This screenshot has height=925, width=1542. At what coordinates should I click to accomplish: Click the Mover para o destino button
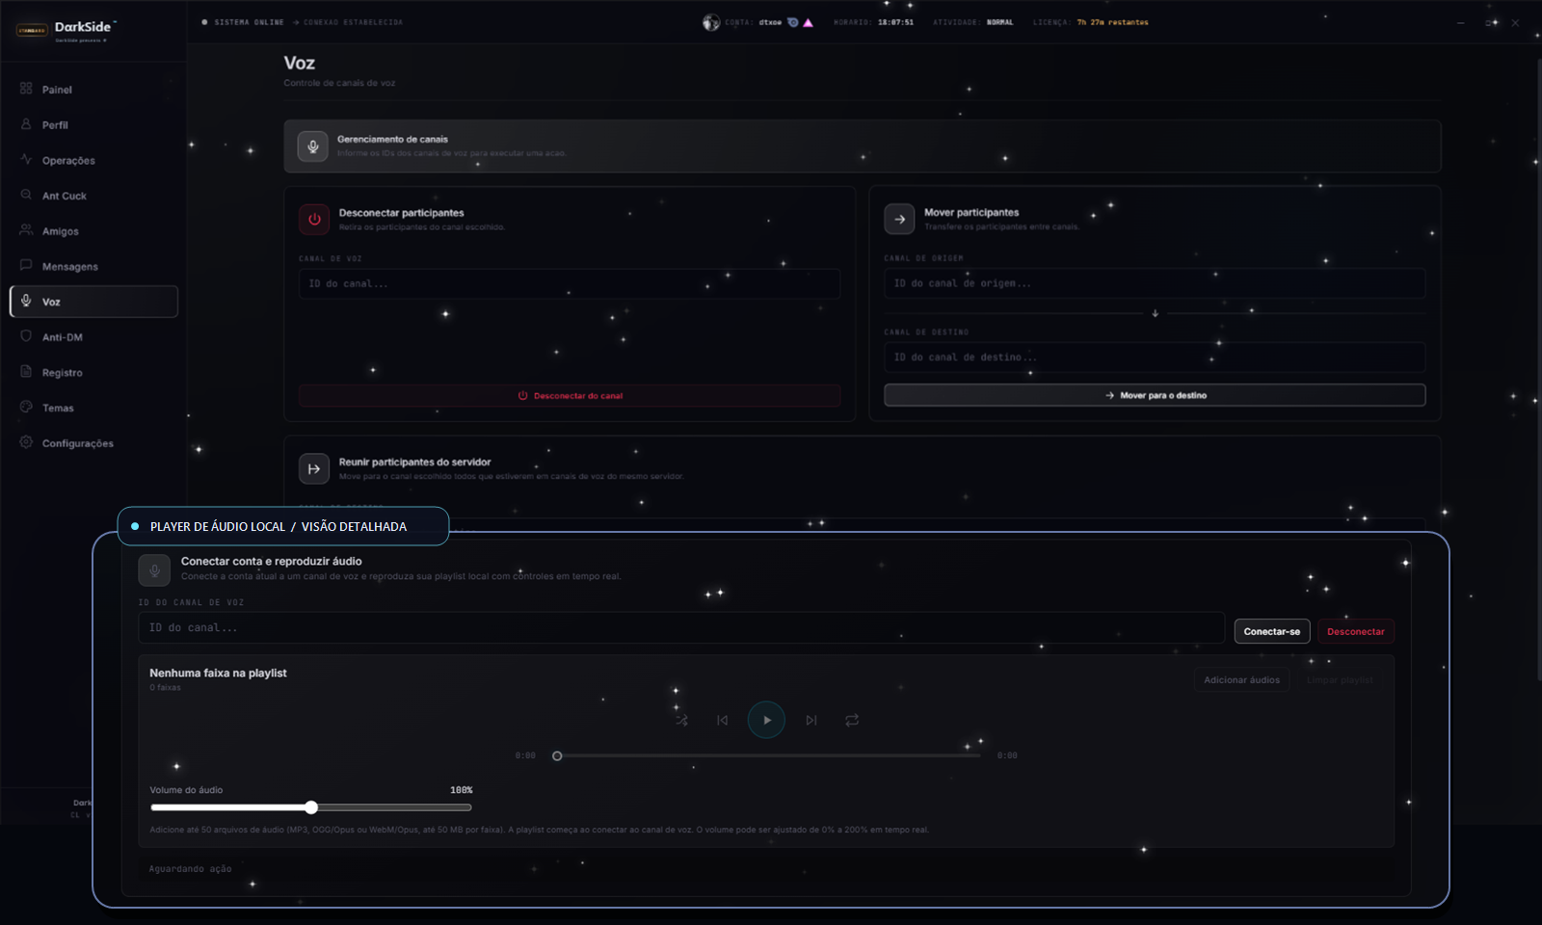click(x=1155, y=395)
